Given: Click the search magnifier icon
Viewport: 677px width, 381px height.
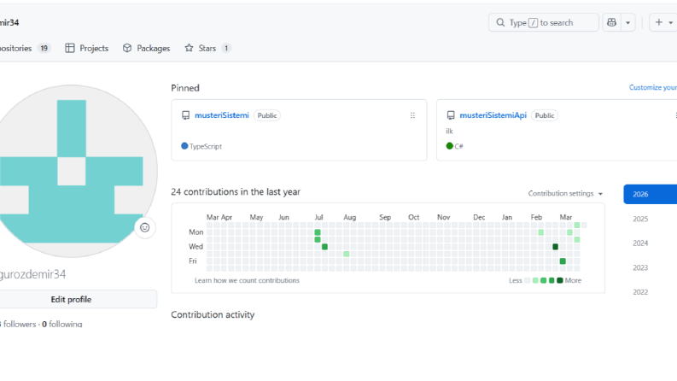Looking at the screenshot, I should pos(500,22).
